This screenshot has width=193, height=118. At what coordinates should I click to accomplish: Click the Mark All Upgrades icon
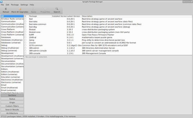point(20,9)
